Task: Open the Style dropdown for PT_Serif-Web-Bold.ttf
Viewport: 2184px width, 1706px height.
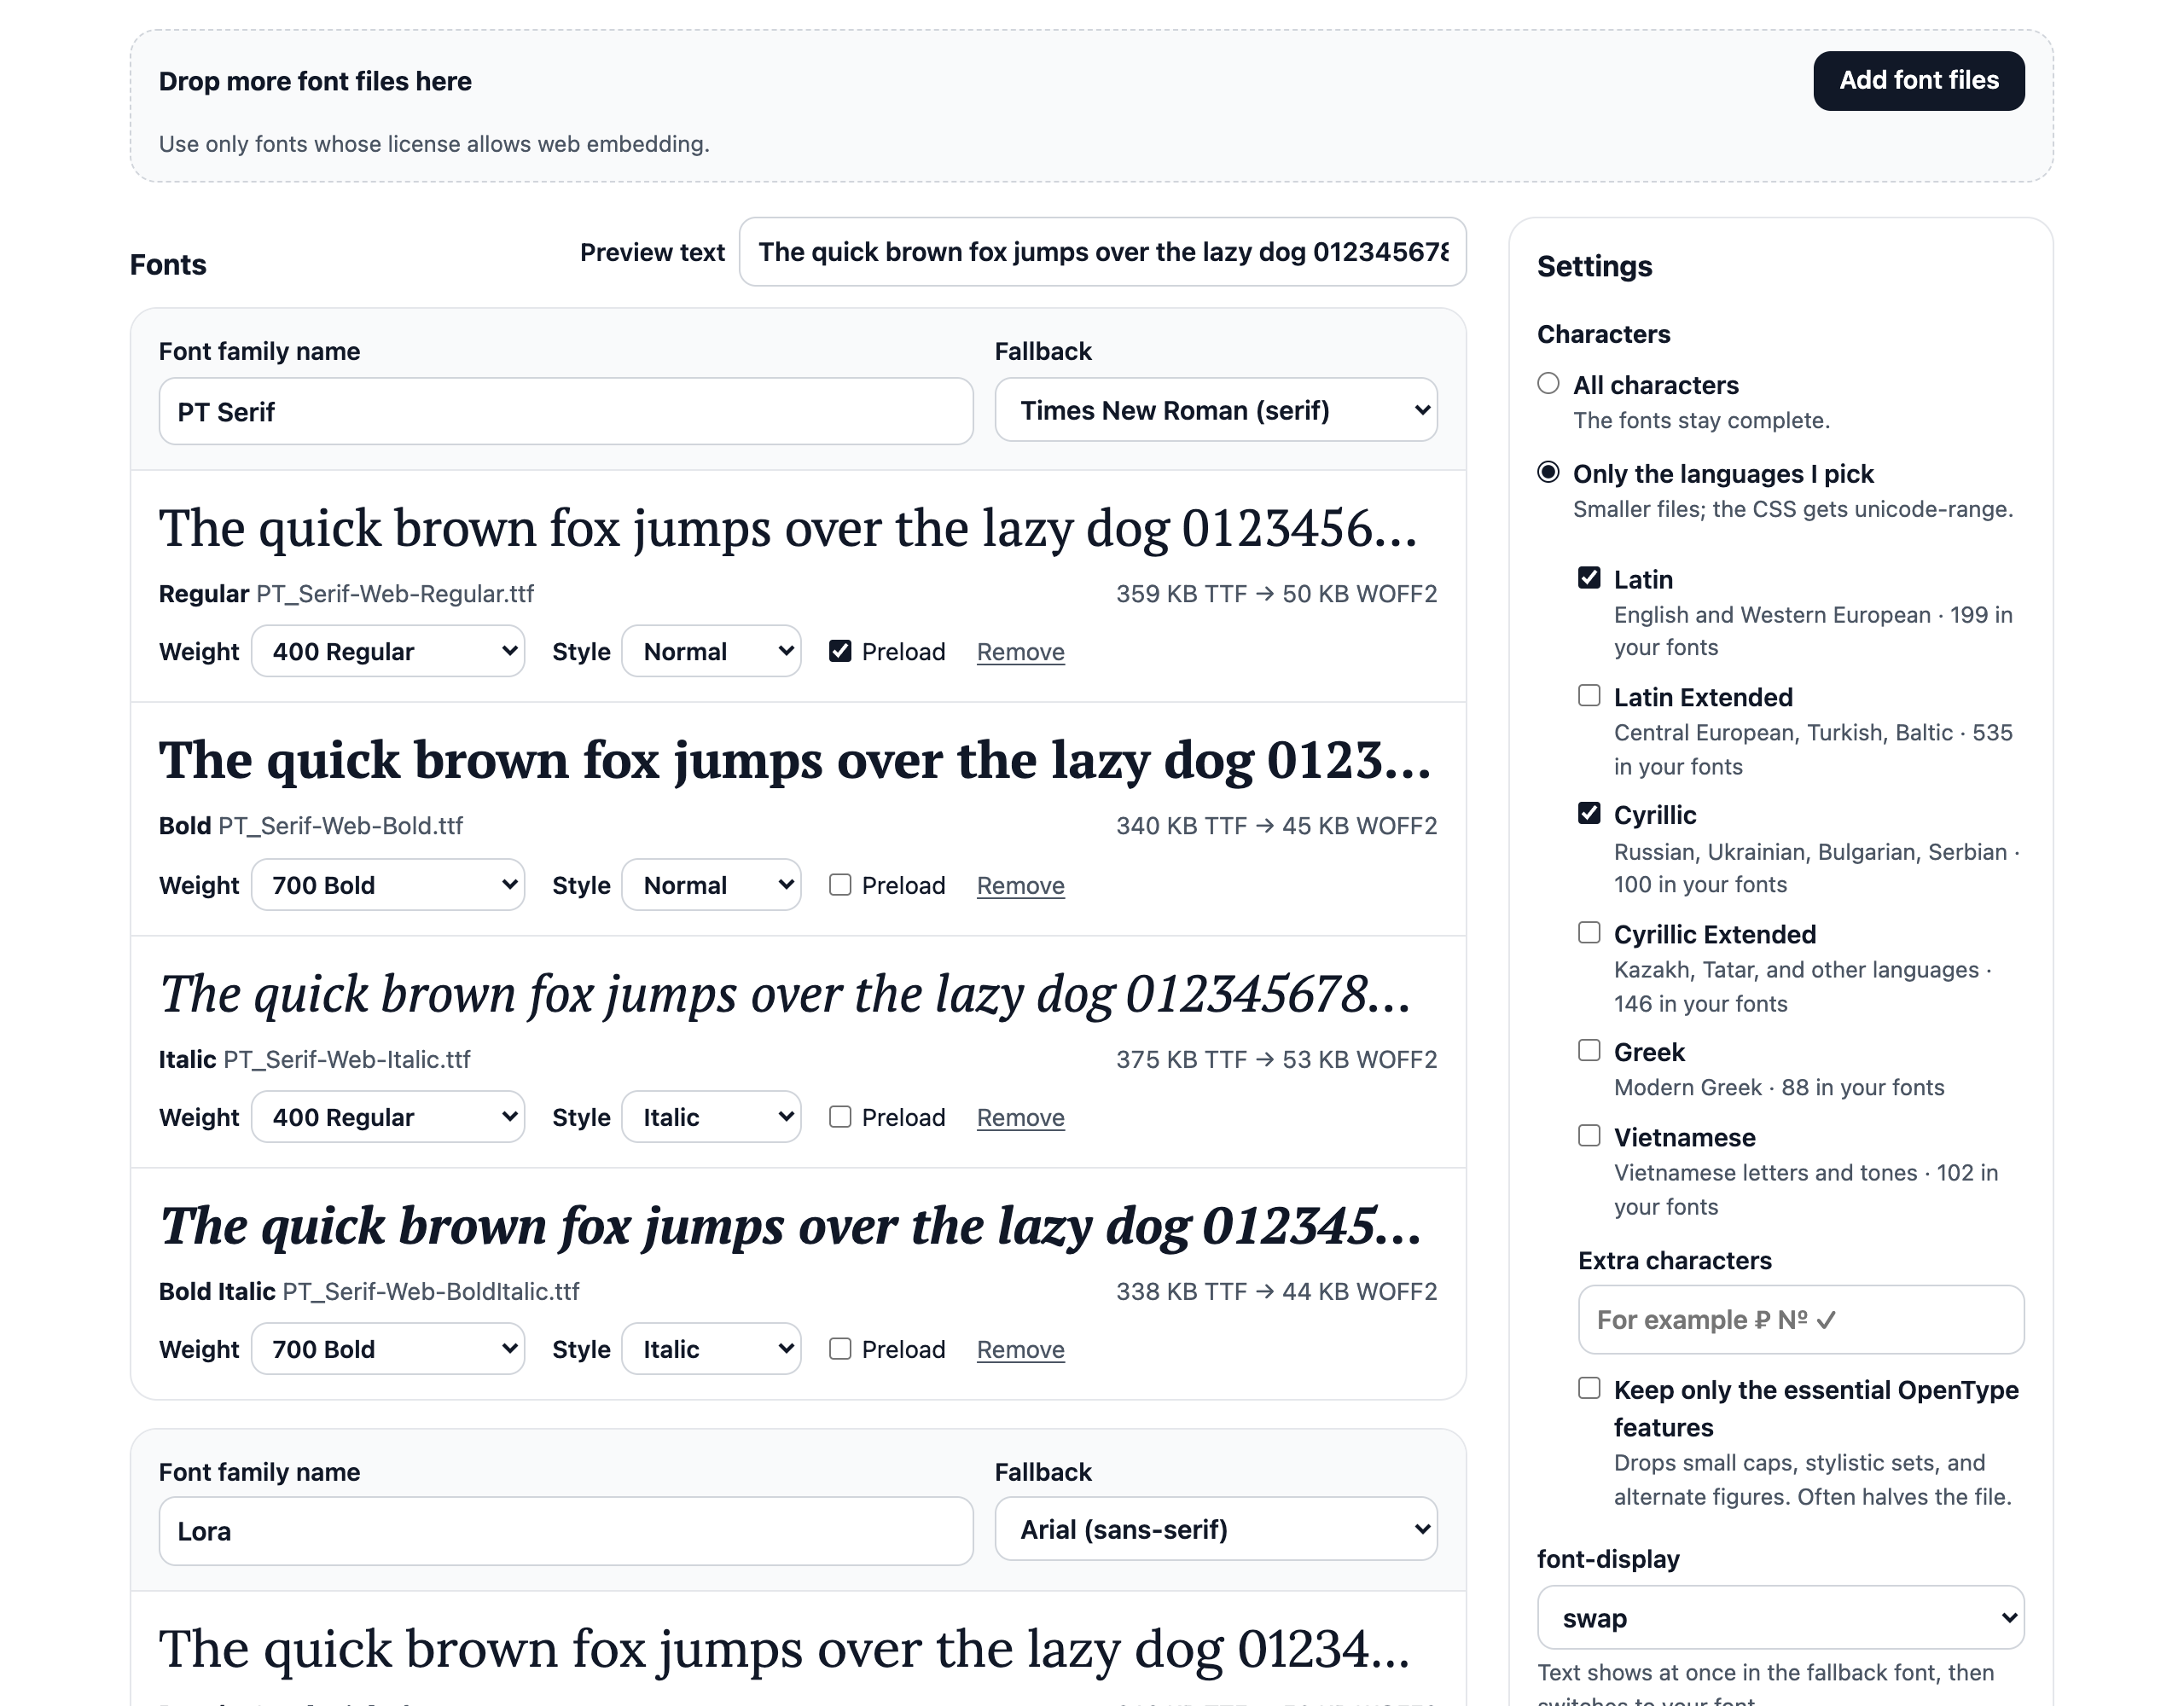Action: coord(711,885)
